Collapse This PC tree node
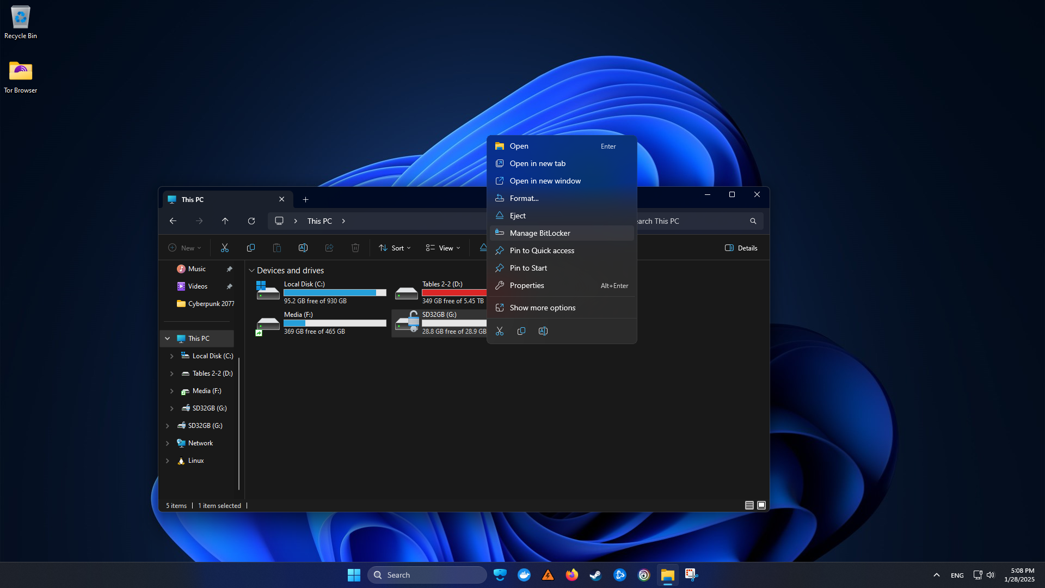Image resolution: width=1045 pixels, height=588 pixels. 168,339
